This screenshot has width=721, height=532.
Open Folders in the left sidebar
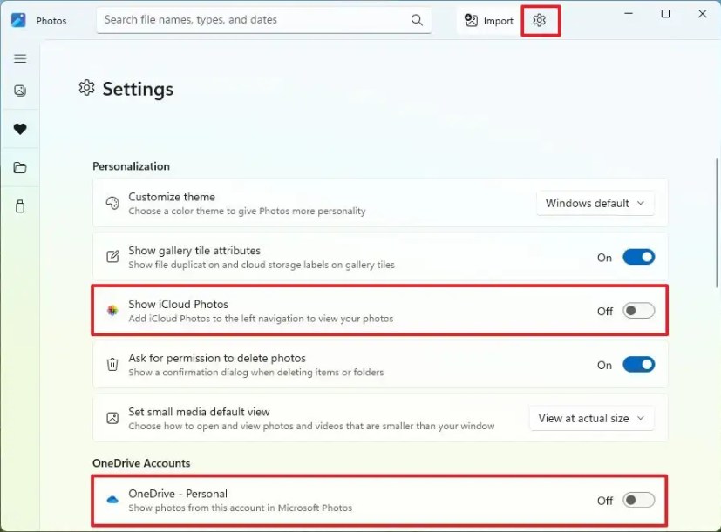tap(20, 168)
